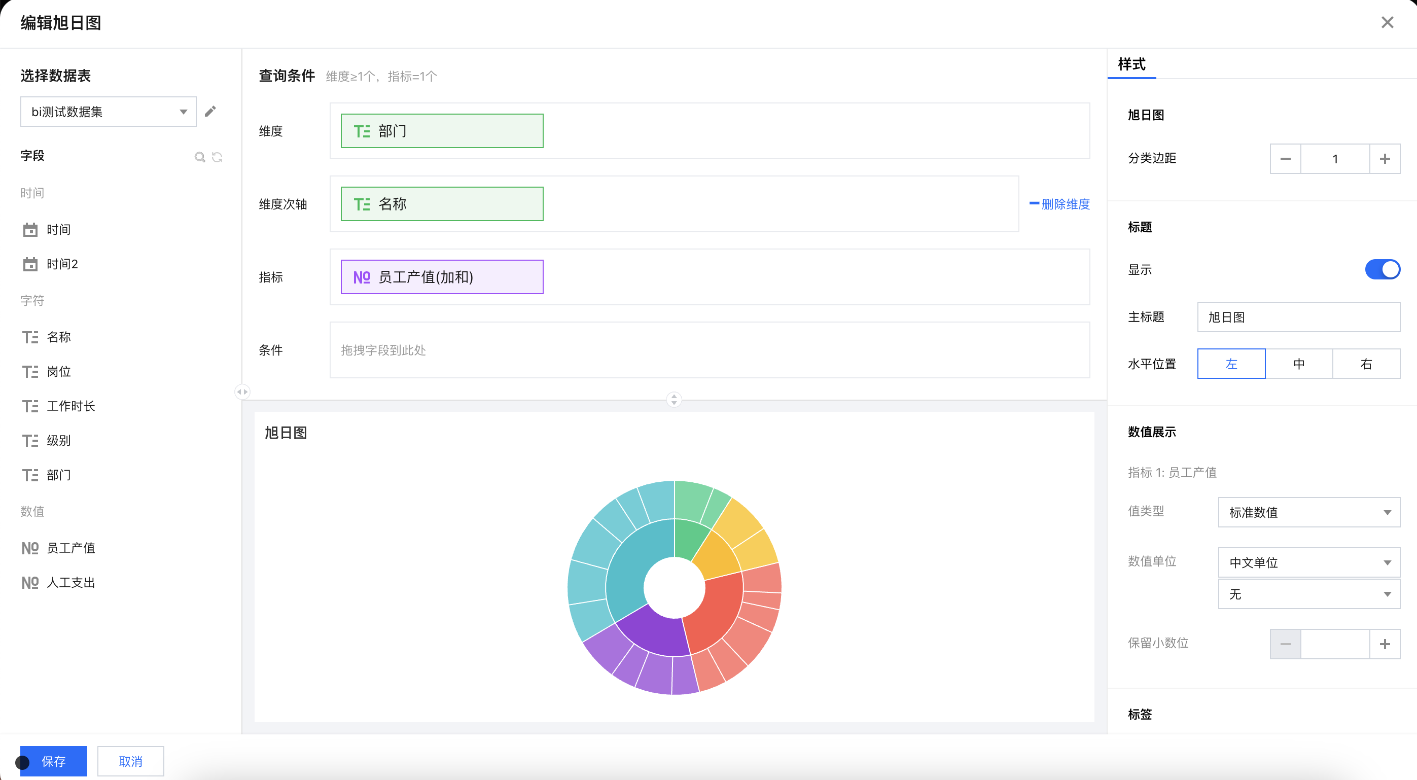Click the left panel collapse handle
Viewport: 1417px width, 780px height.
point(242,392)
